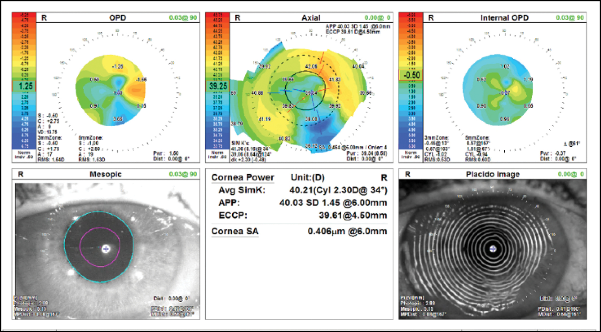Click the Cornea Power heading
The image size is (601, 332).
point(243,178)
